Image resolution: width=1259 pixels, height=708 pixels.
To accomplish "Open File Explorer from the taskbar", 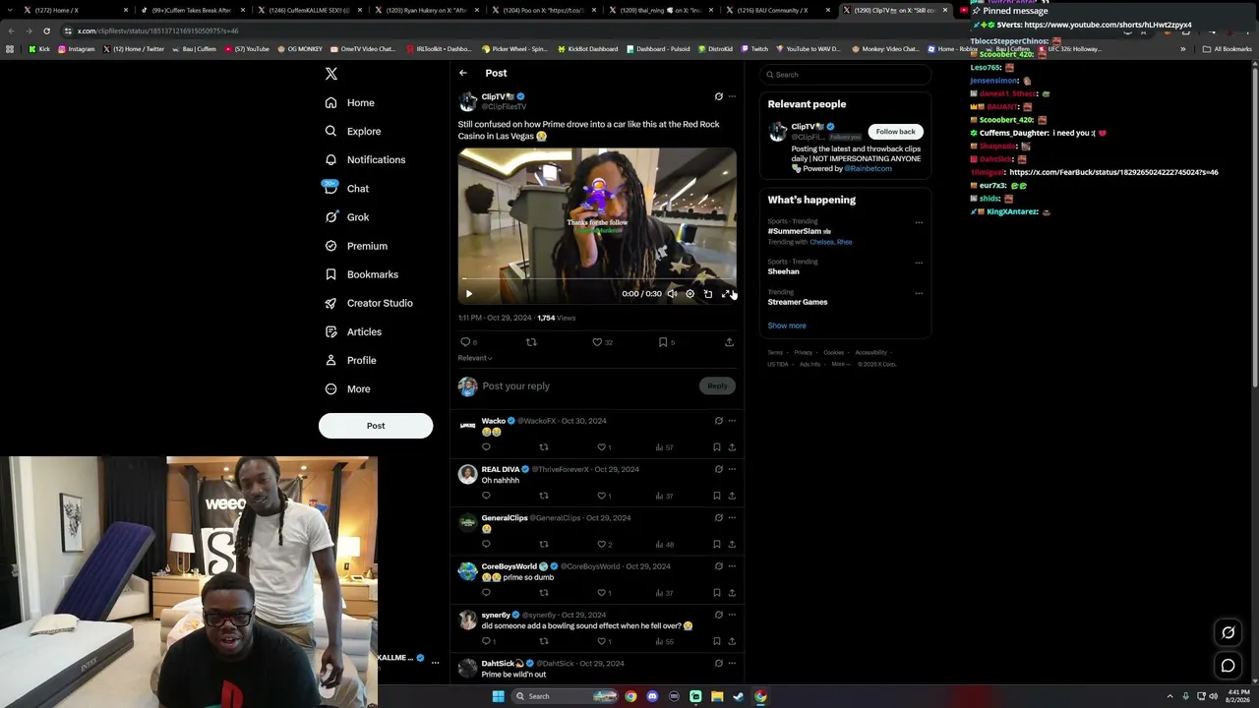I will pyautogui.click(x=717, y=696).
